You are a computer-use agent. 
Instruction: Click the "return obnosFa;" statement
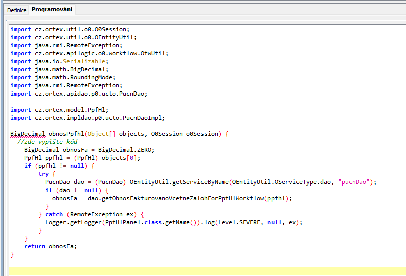click(50, 246)
